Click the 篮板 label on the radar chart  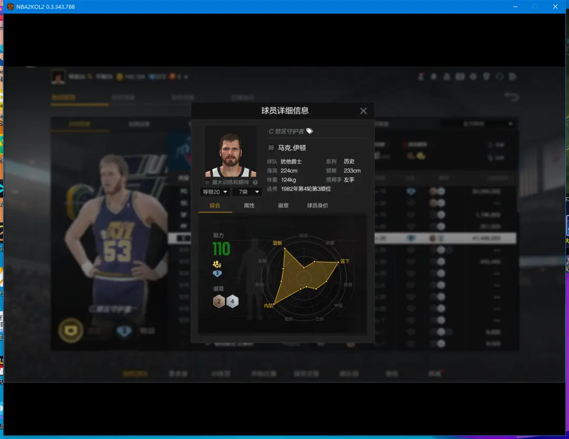(x=277, y=243)
